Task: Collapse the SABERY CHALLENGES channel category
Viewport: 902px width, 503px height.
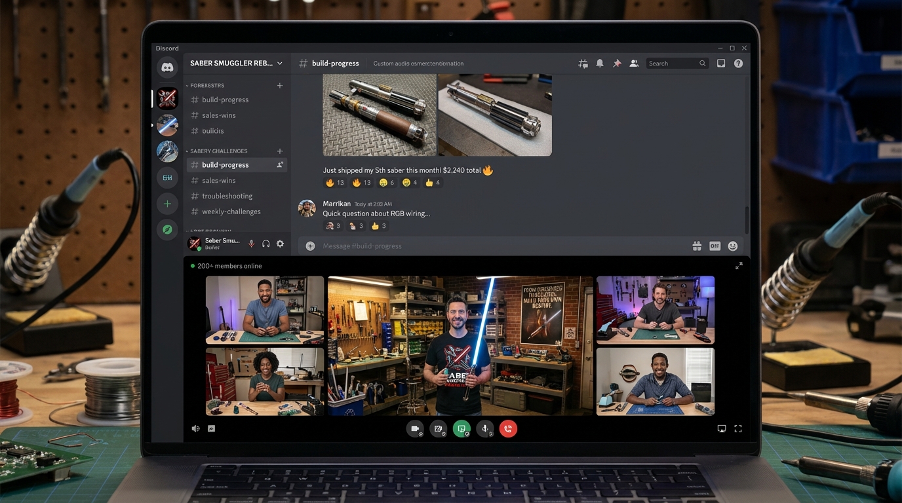Action: (x=217, y=151)
